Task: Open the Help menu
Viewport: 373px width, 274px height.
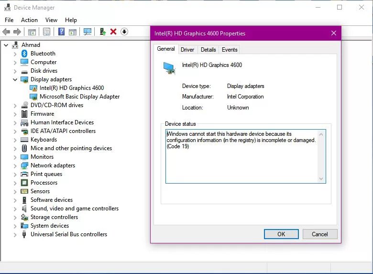Action: tap(71, 20)
